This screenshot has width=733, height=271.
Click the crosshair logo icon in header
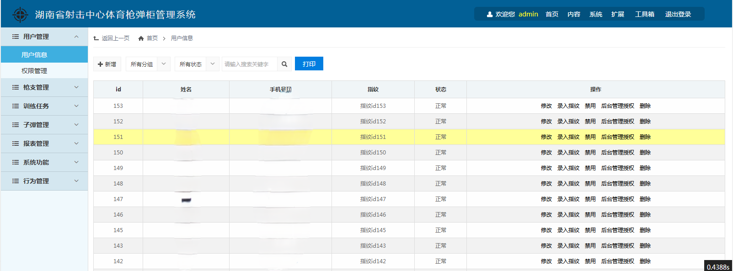[20, 15]
